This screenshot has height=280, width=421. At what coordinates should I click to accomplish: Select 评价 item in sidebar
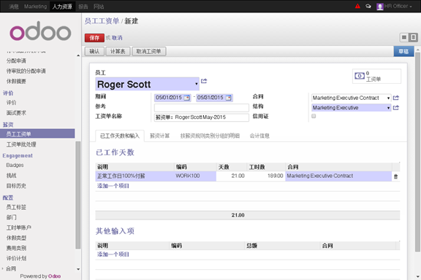[x=11, y=103]
